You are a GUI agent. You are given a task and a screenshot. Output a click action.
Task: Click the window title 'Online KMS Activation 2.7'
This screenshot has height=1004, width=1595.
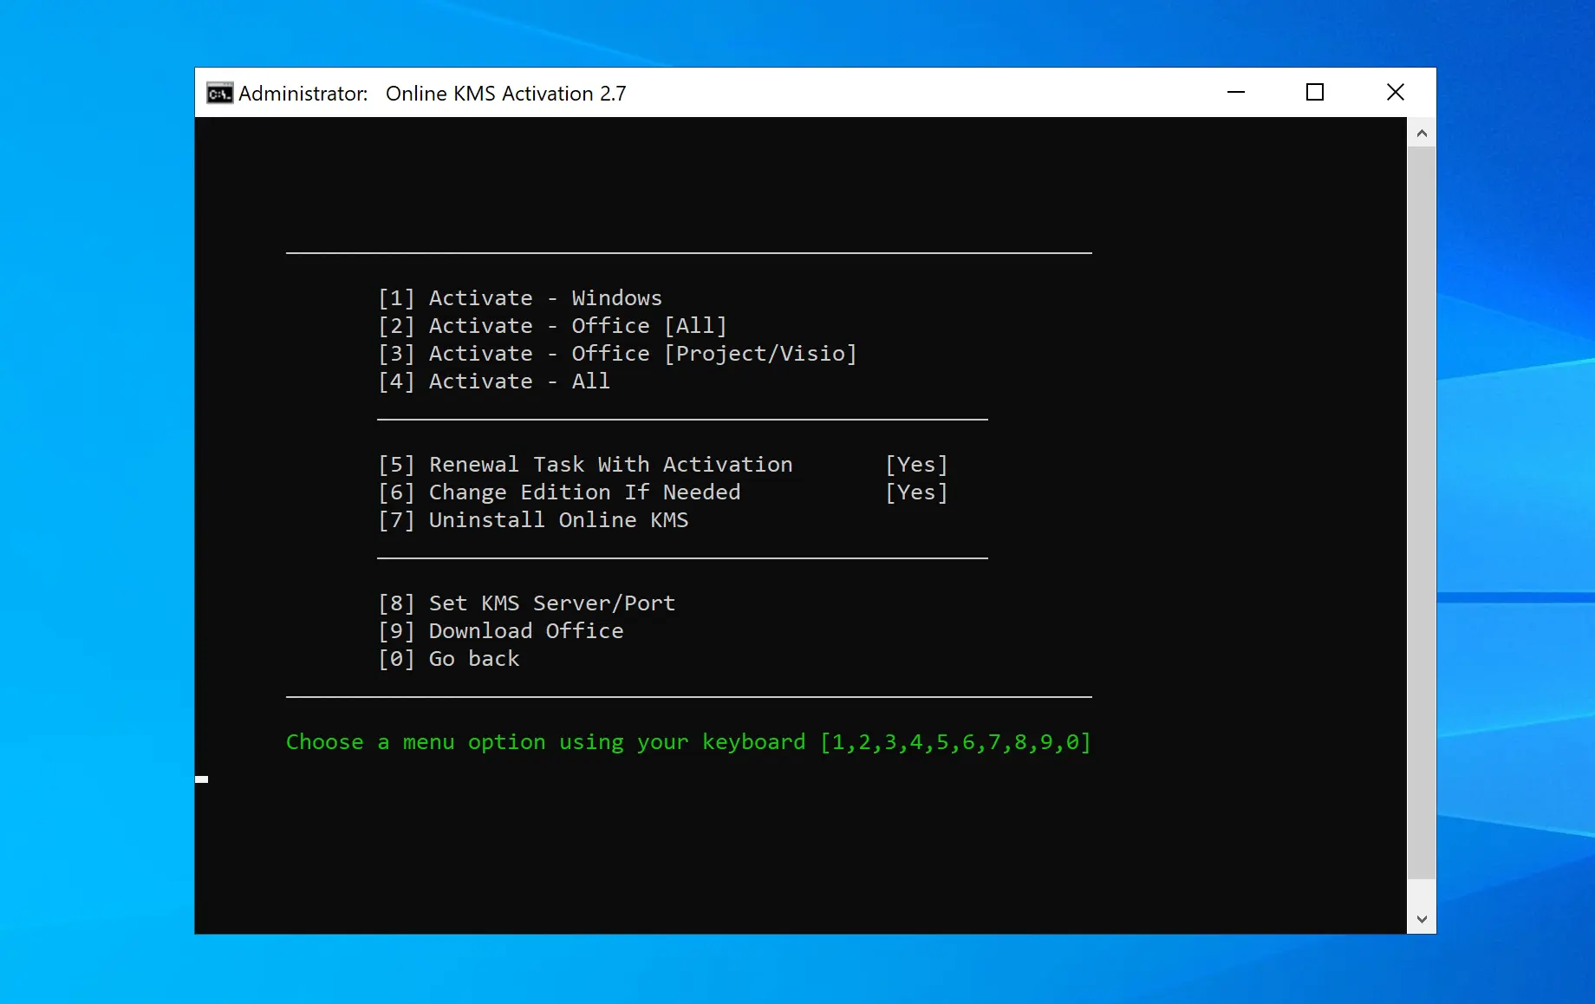pos(506,94)
